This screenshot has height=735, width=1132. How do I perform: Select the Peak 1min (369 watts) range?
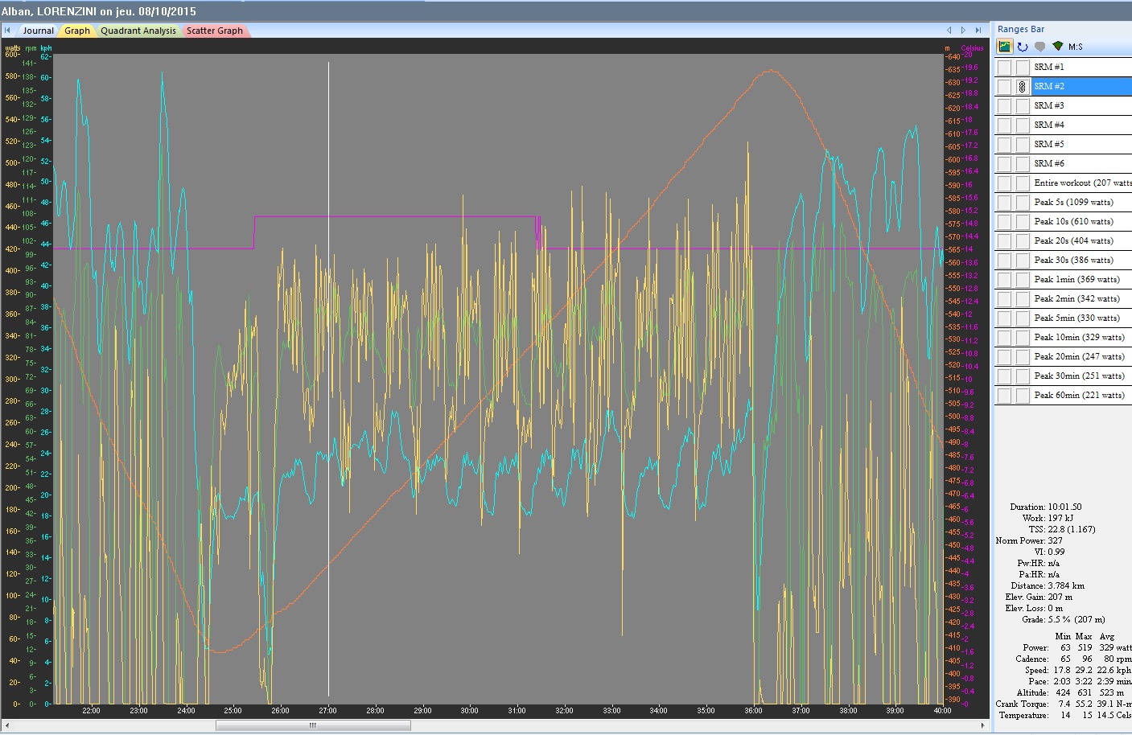click(x=1081, y=280)
